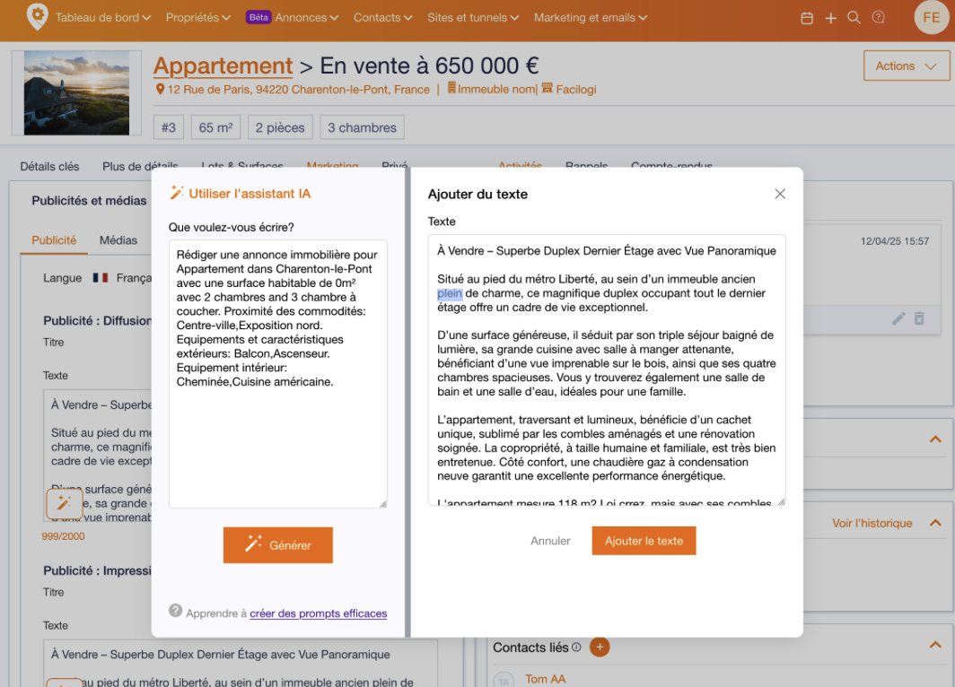The image size is (955, 687).
Task: Click the plus icon in header
Action: click(830, 18)
